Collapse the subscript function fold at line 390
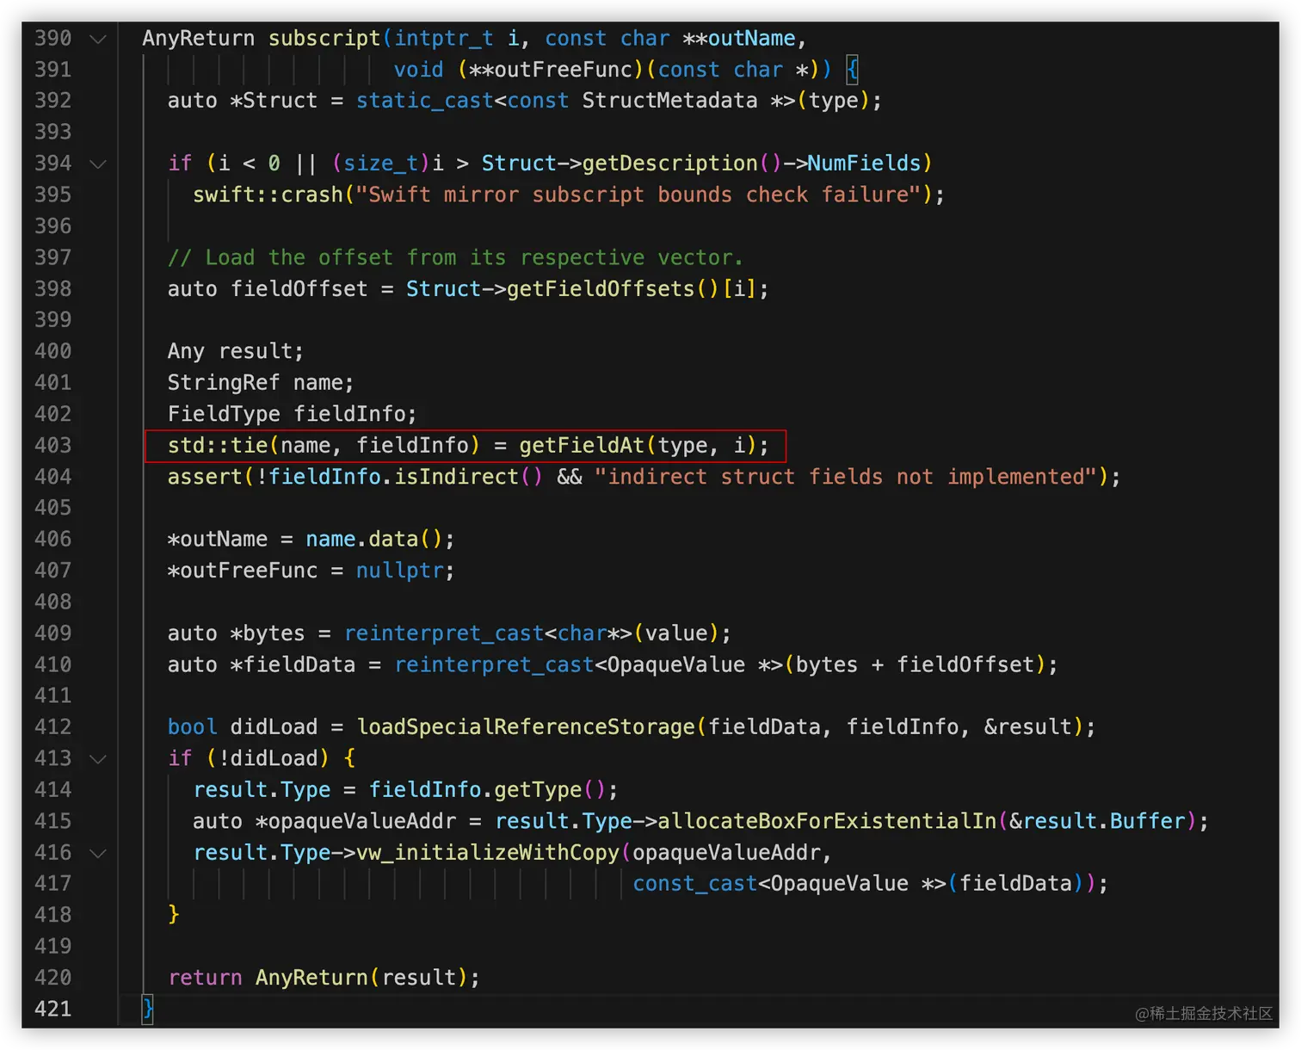Viewport: 1301px width, 1050px height. (97, 38)
